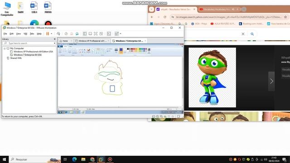Collapse the My Computer tree node
The height and width of the screenshot is (163, 290).
5,48
